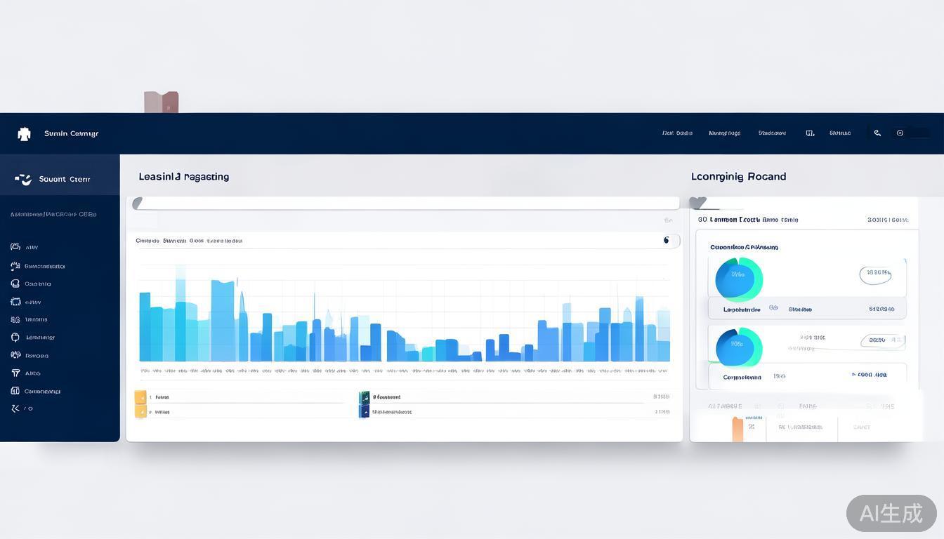944x539 pixels.
Task: Click the lower blue-green pie chart
Action: pos(738,347)
